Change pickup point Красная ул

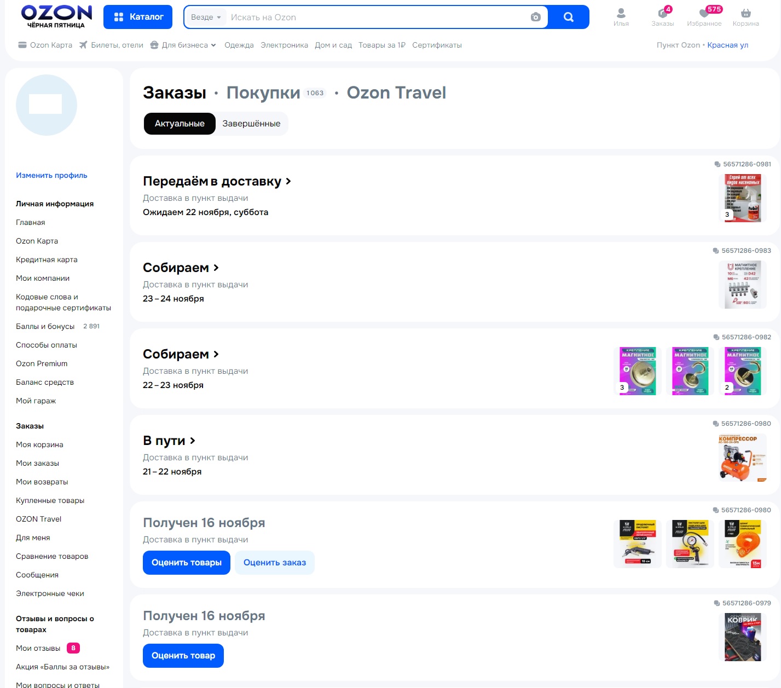(x=727, y=45)
